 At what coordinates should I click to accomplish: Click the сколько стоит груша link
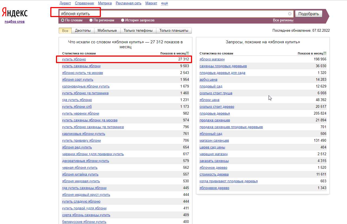[x=216, y=93]
